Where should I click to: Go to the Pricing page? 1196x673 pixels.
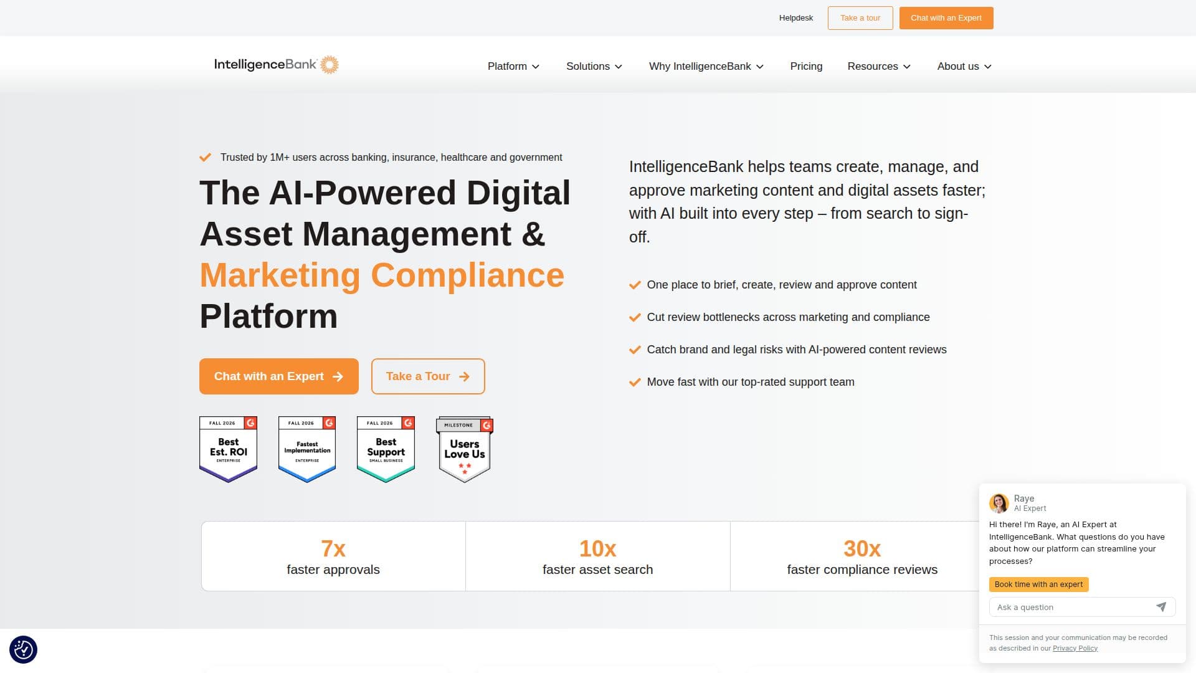pos(806,66)
